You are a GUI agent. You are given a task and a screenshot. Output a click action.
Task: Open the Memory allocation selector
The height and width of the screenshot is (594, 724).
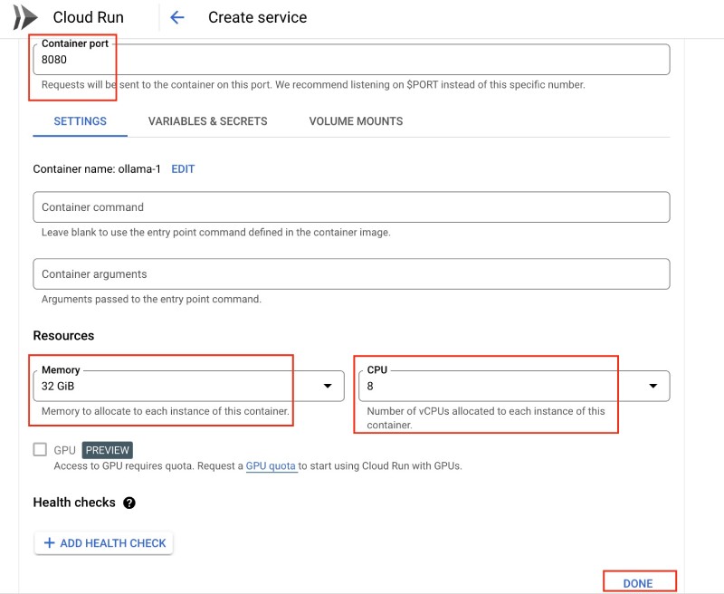(181, 386)
